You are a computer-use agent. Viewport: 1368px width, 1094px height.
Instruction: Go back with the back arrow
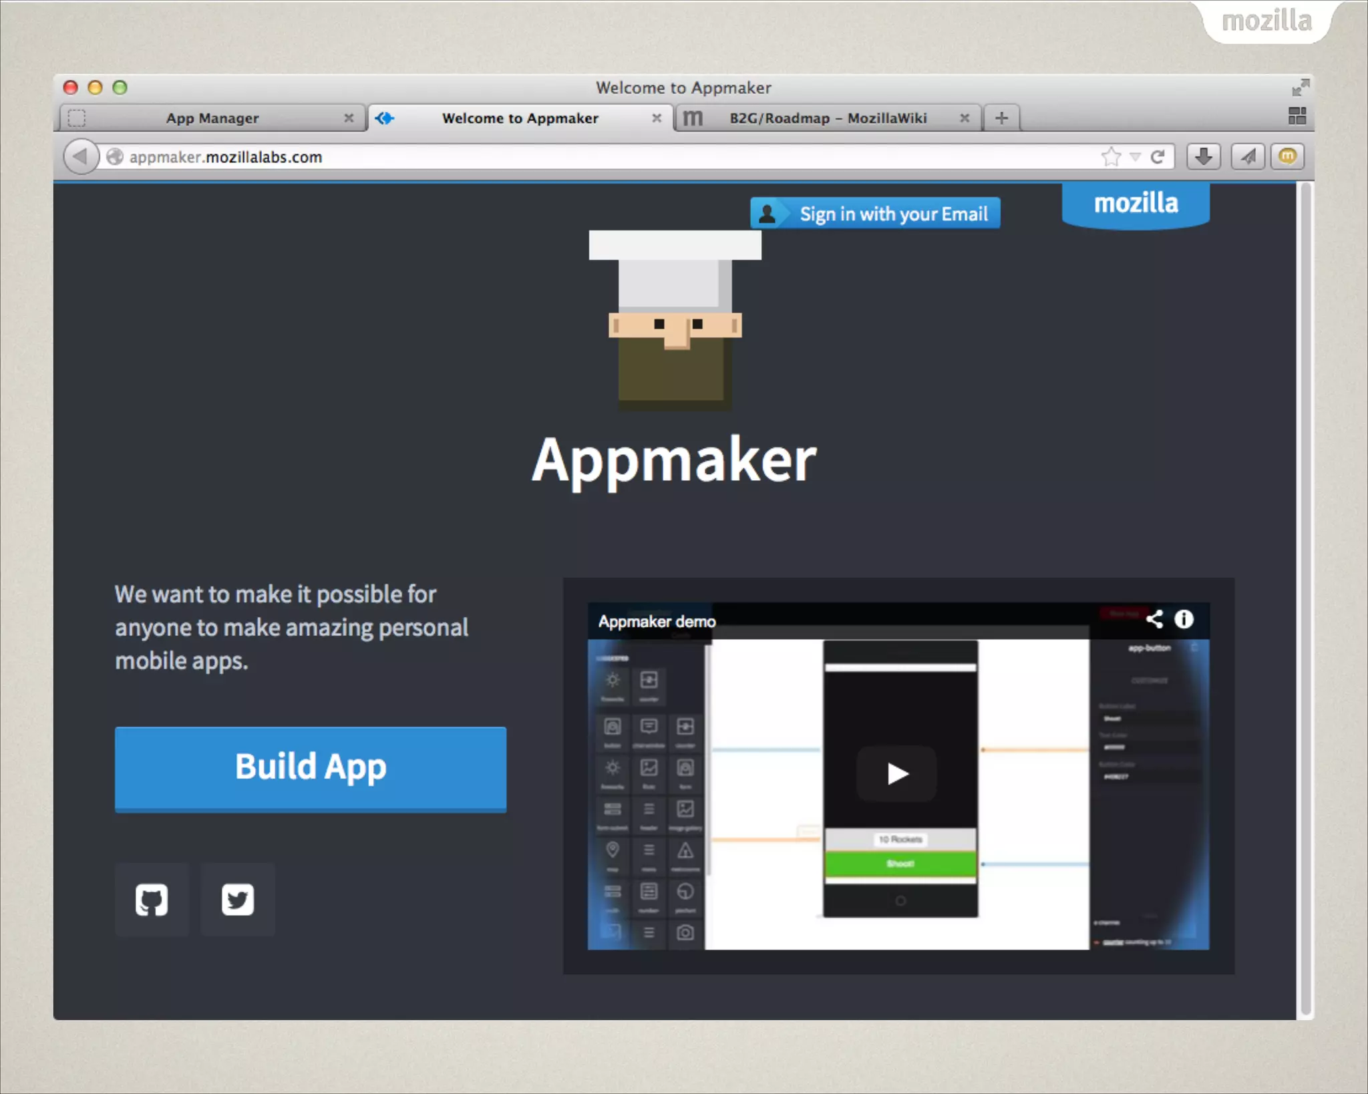click(80, 157)
